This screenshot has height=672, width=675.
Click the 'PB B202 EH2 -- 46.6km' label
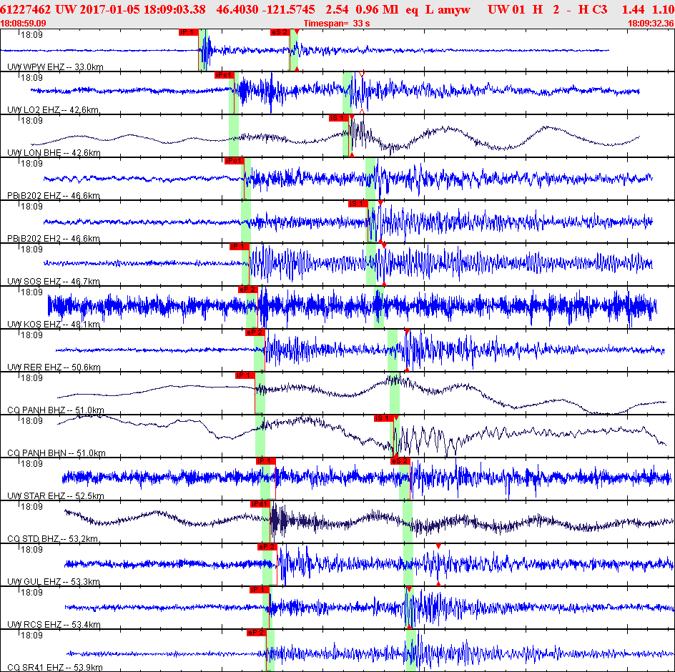[54, 239]
